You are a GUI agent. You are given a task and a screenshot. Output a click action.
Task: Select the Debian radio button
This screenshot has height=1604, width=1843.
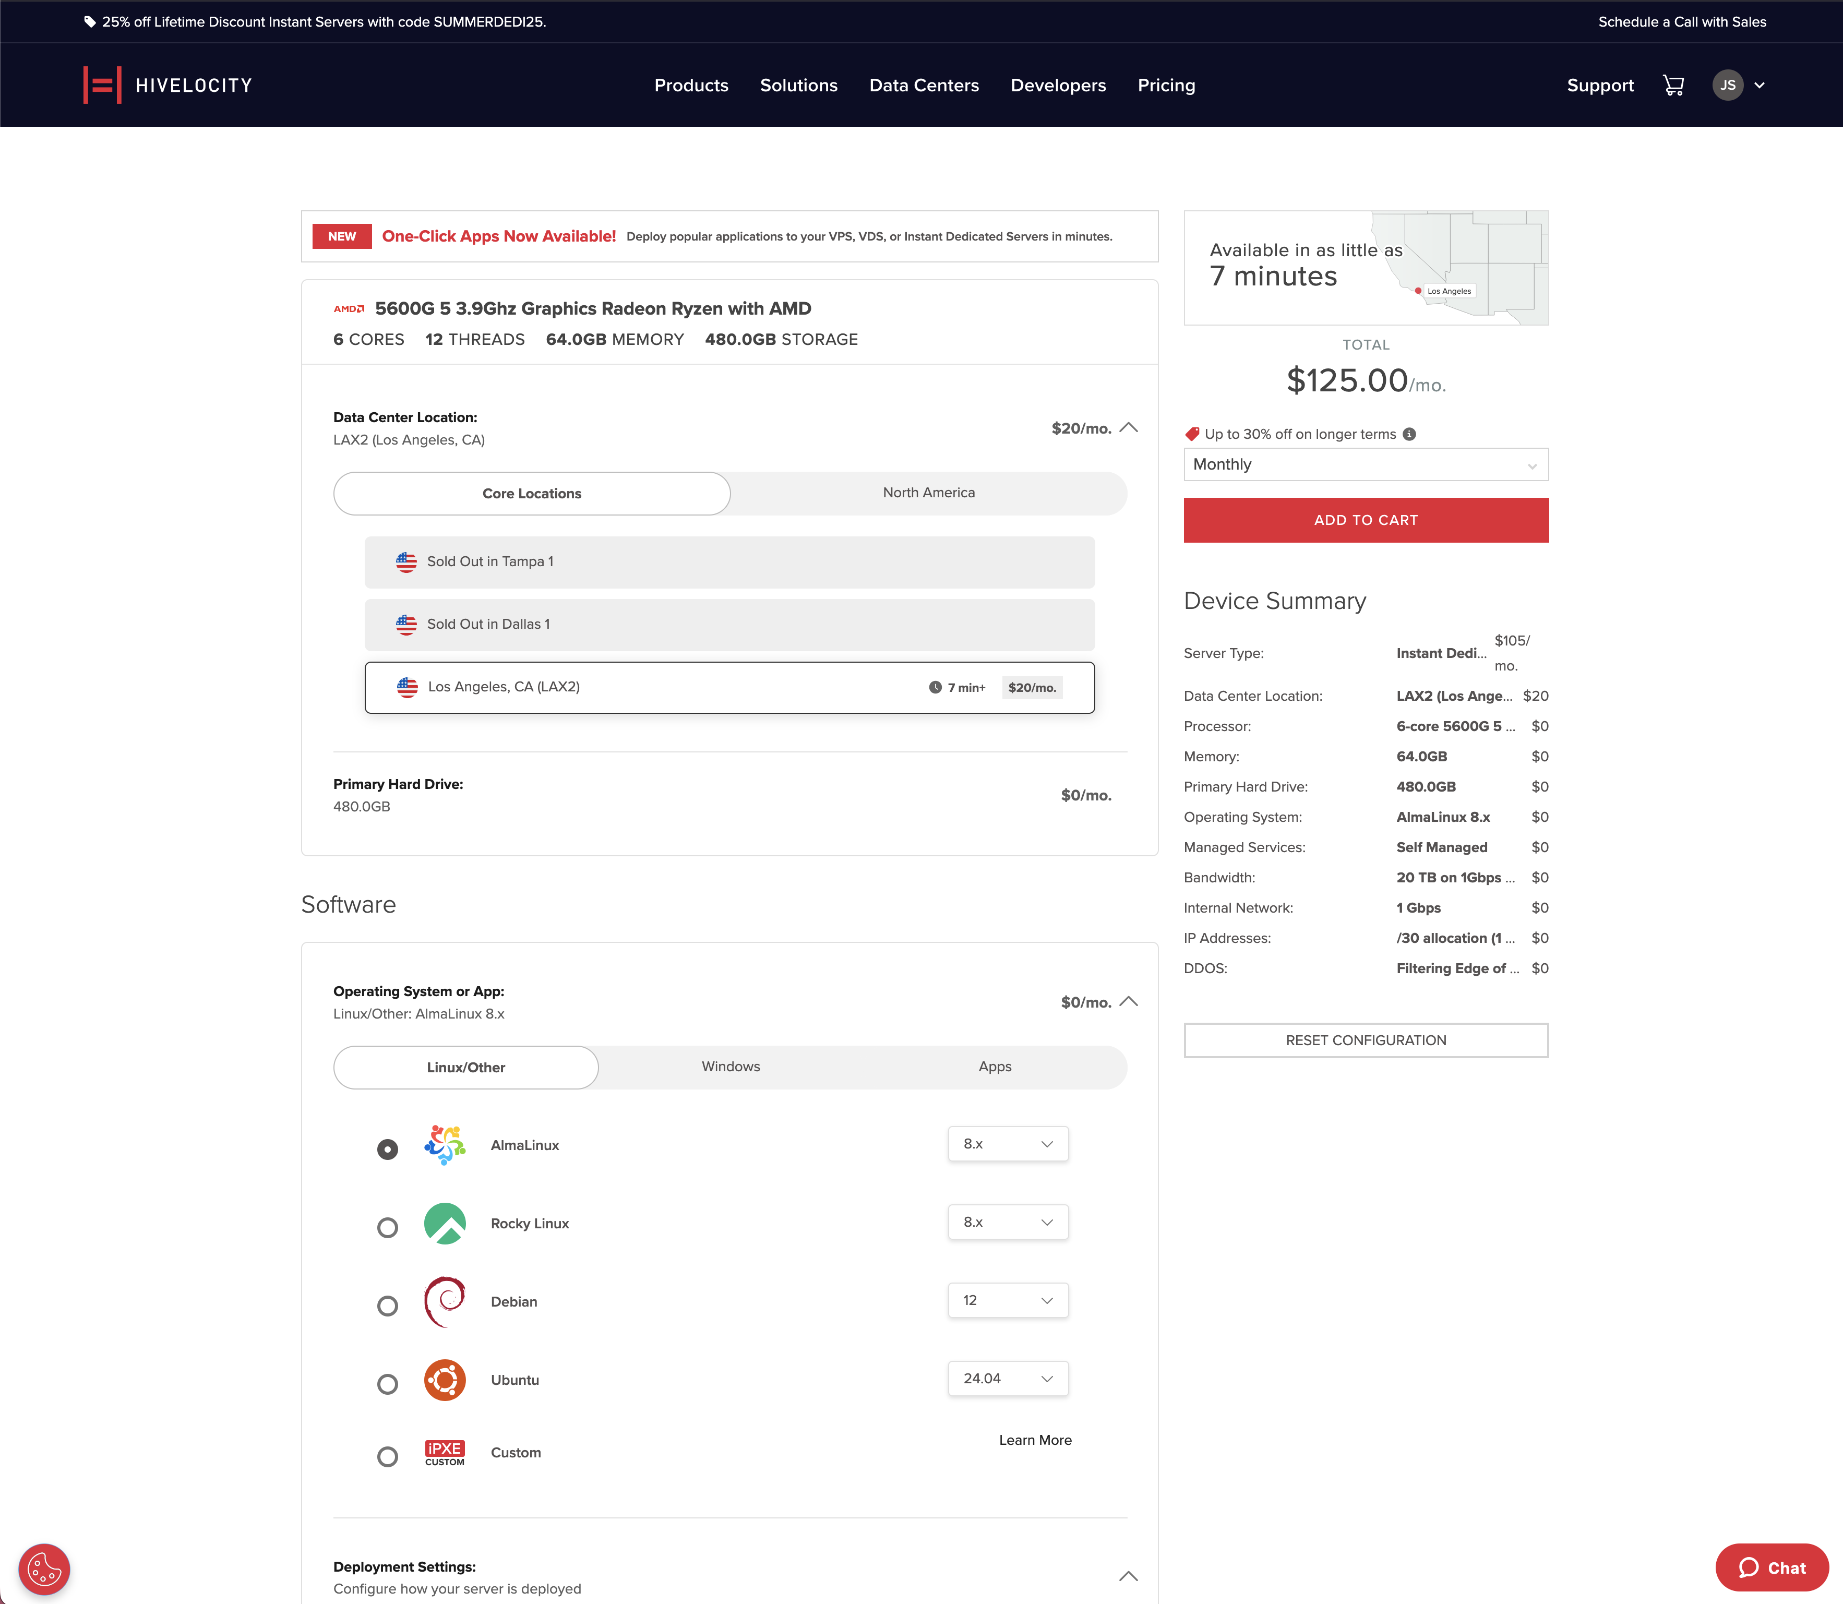tap(388, 1306)
